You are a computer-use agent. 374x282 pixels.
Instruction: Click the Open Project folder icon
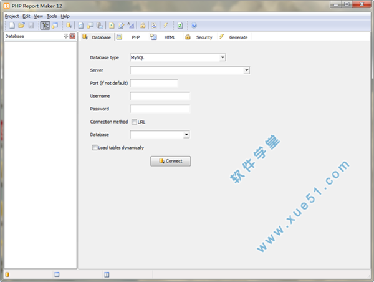21,26
